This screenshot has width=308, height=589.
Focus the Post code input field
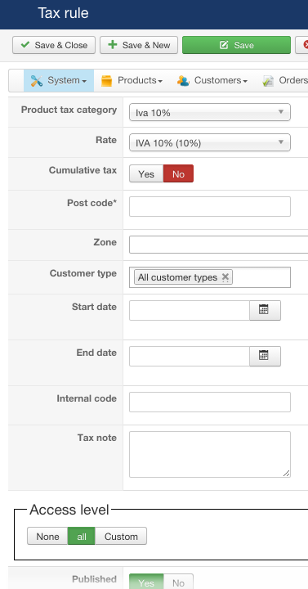pyautogui.click(x=210, y=206)
